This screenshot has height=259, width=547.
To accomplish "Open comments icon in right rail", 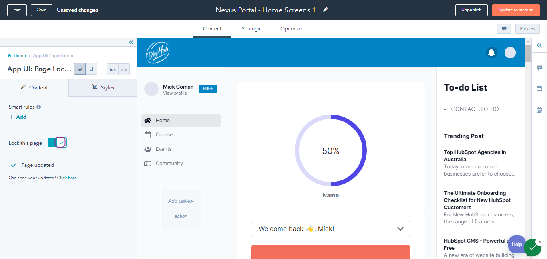I will [x=539, y=68].
